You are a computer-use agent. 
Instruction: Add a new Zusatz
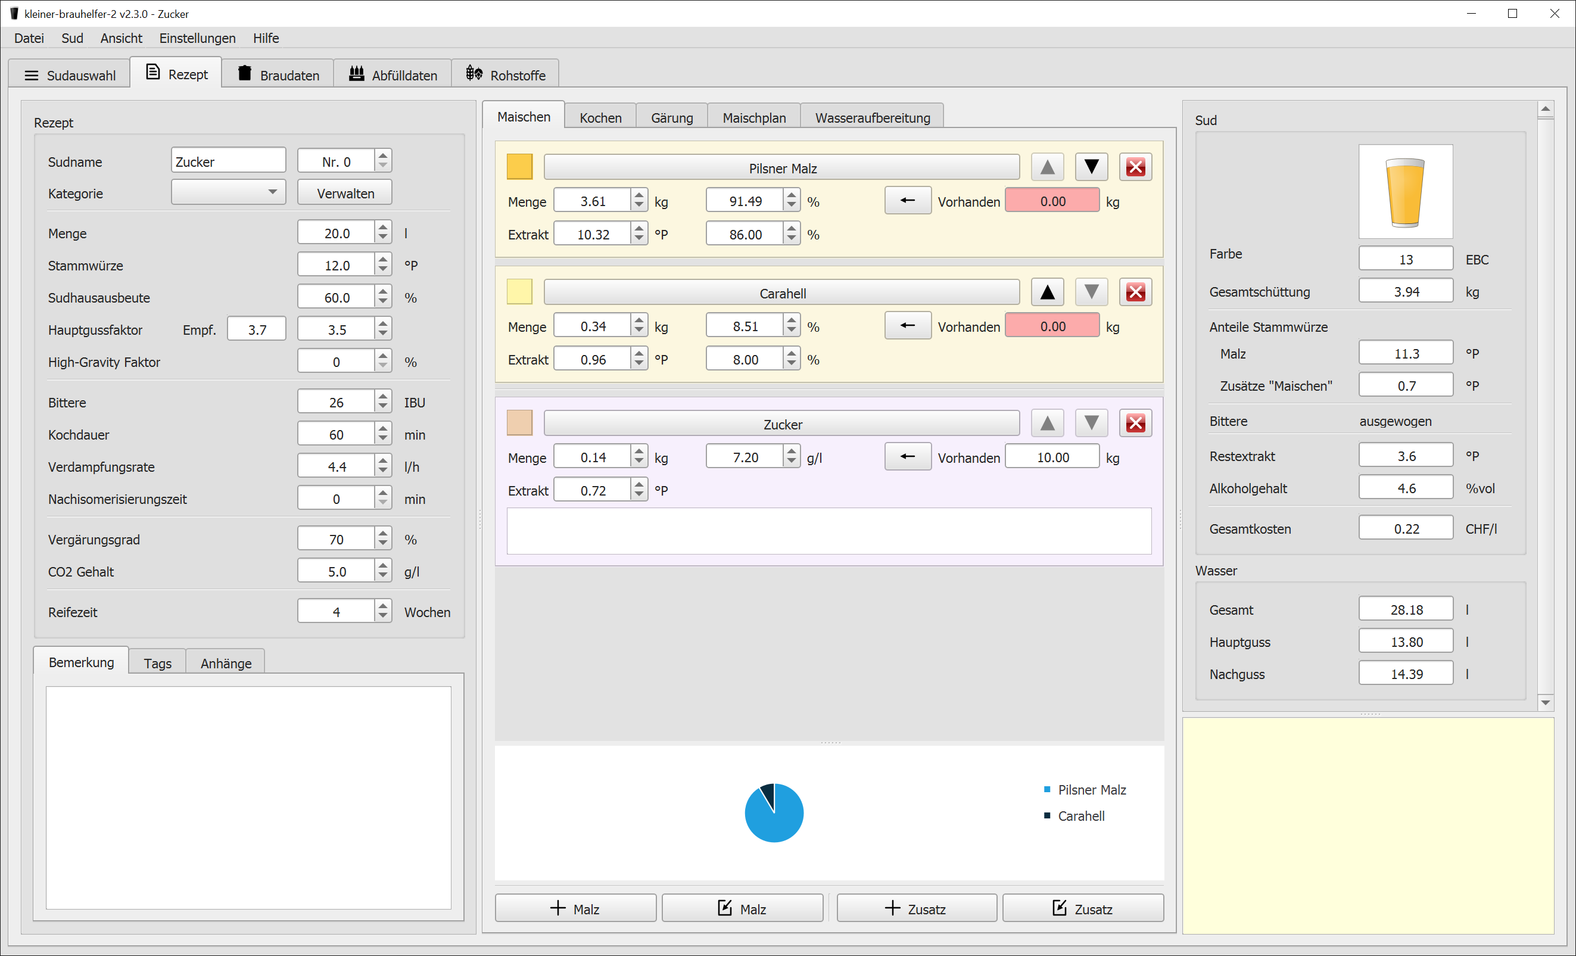[x=916, y=909]
